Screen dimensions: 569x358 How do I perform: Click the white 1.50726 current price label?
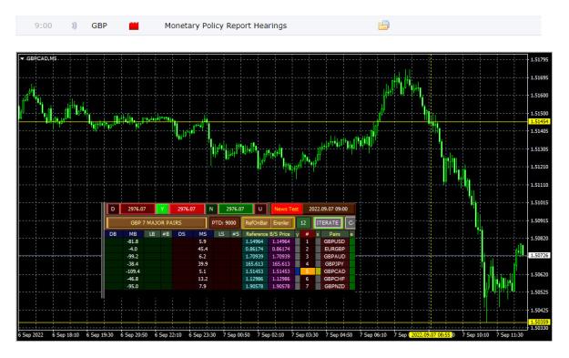click(x=539, y=256)
